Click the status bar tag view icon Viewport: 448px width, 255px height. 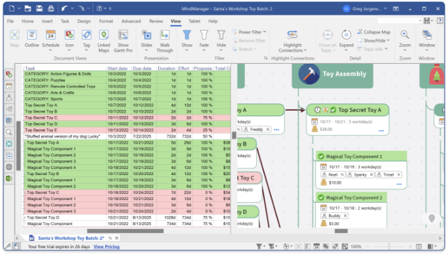(335, 246)
